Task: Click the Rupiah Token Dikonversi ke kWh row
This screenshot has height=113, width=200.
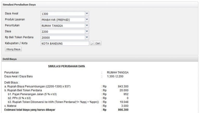Action: pos(53,102)
